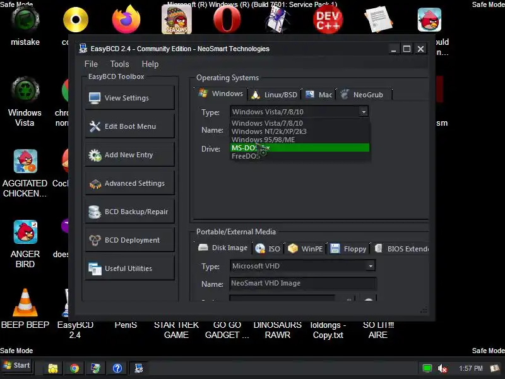This screenshot has width=505, height=379.
Task: Open the paper document desktop icon
Action: (x=378, y=20)
